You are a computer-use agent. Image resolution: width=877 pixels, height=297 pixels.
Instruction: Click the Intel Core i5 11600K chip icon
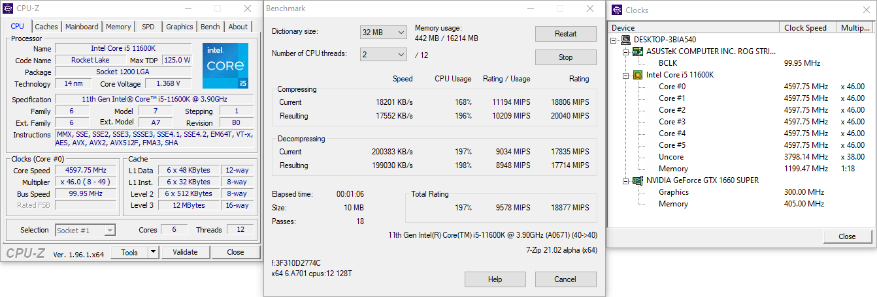pos(638,75)
